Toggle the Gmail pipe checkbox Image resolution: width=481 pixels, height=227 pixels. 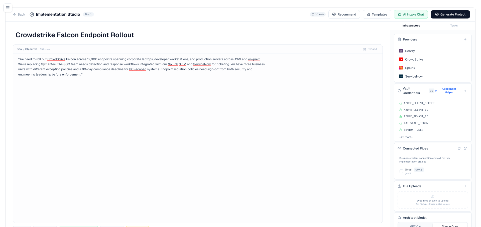click(x=401, y=171)
